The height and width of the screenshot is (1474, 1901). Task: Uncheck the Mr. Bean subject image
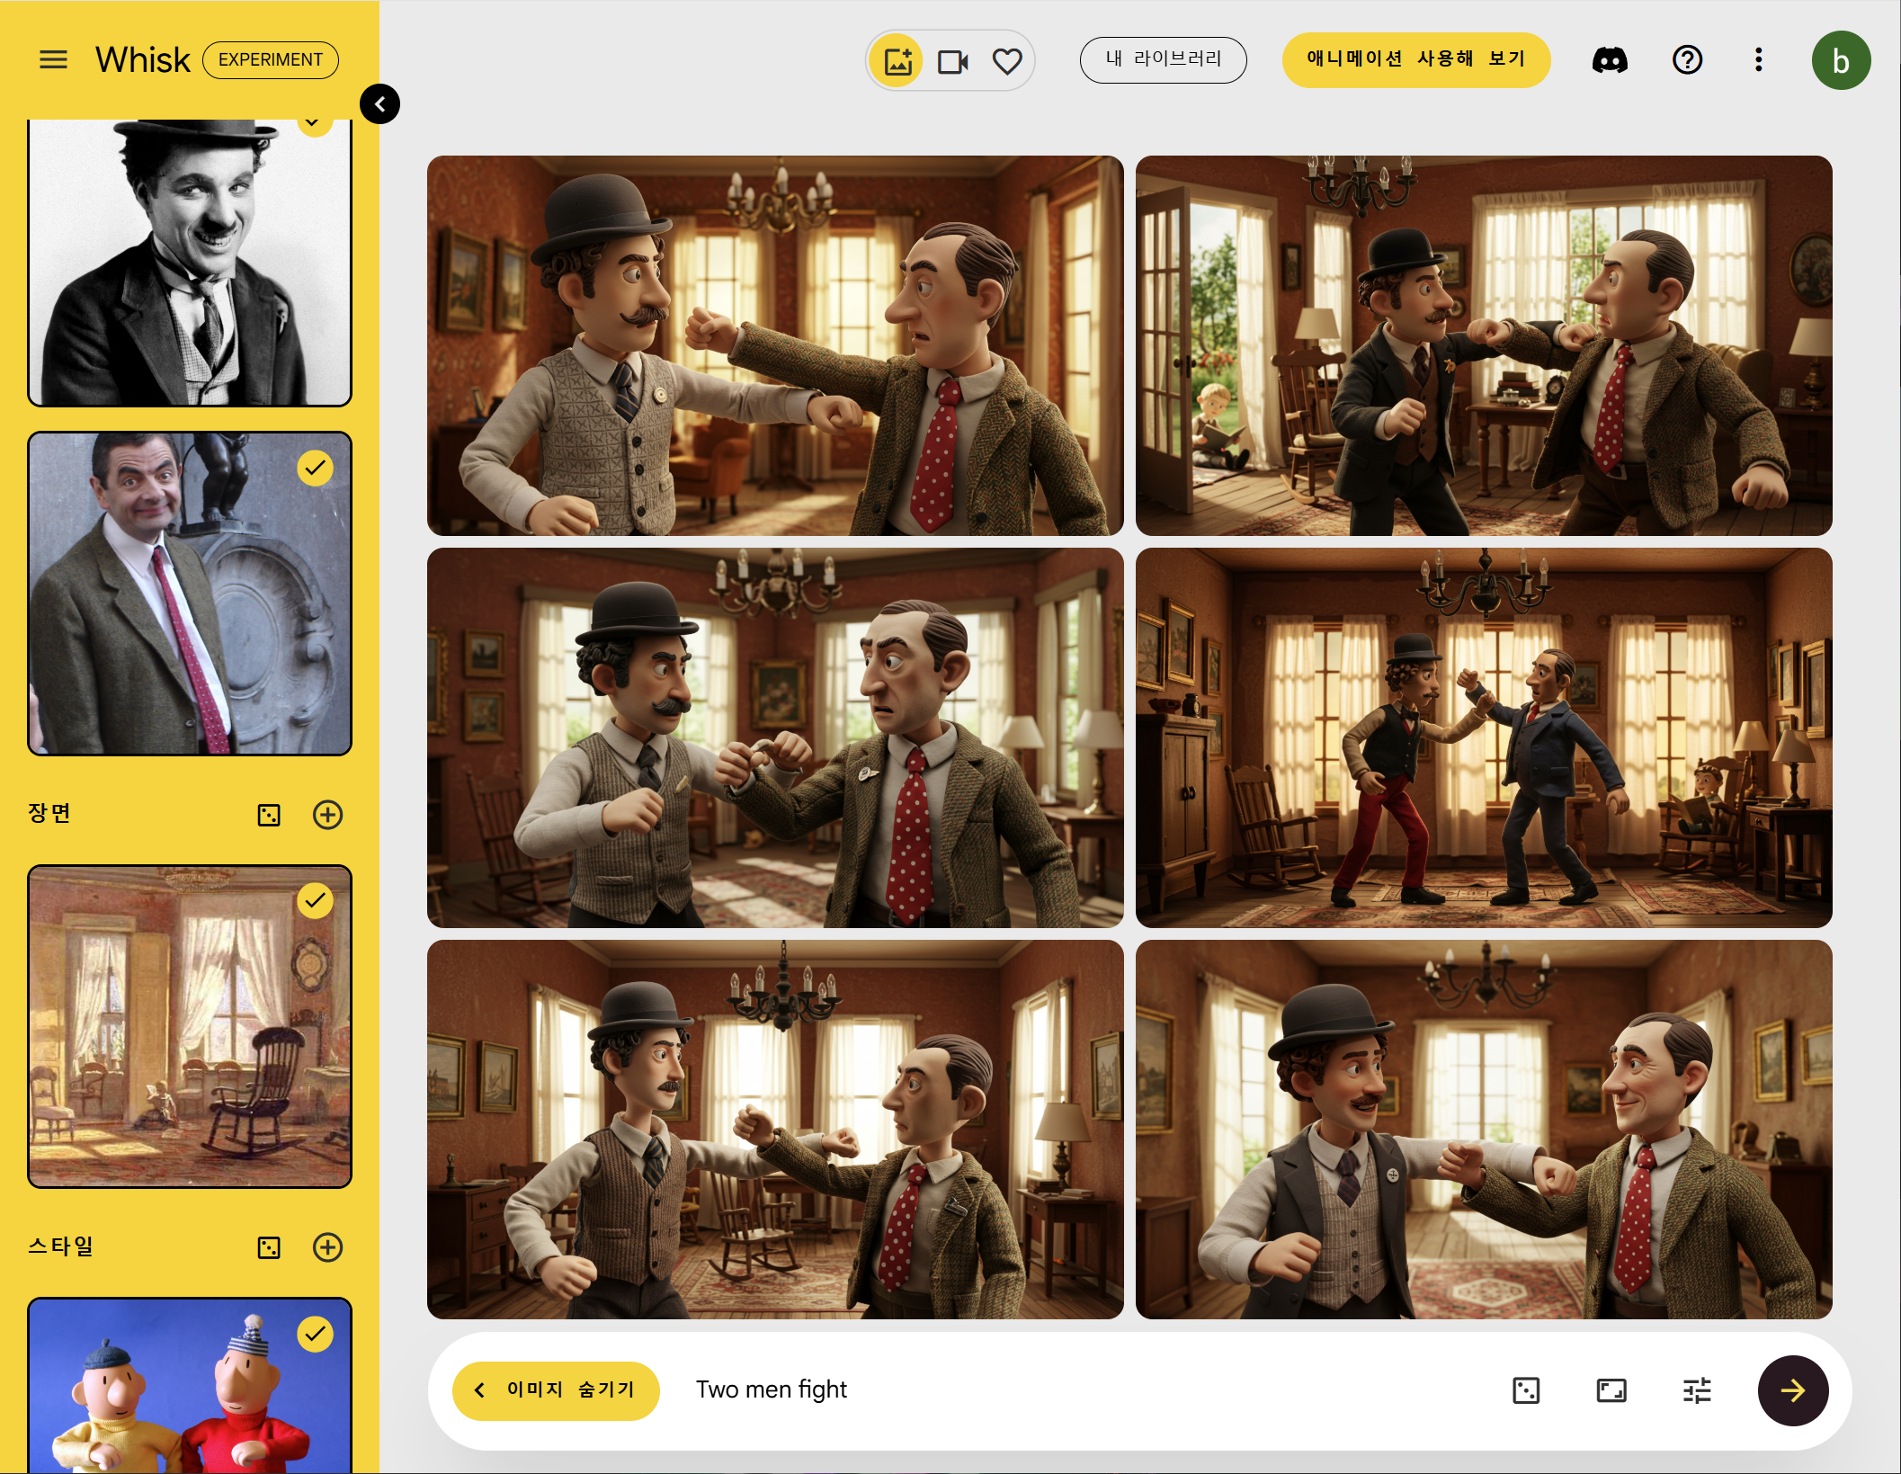pos(315,468)
